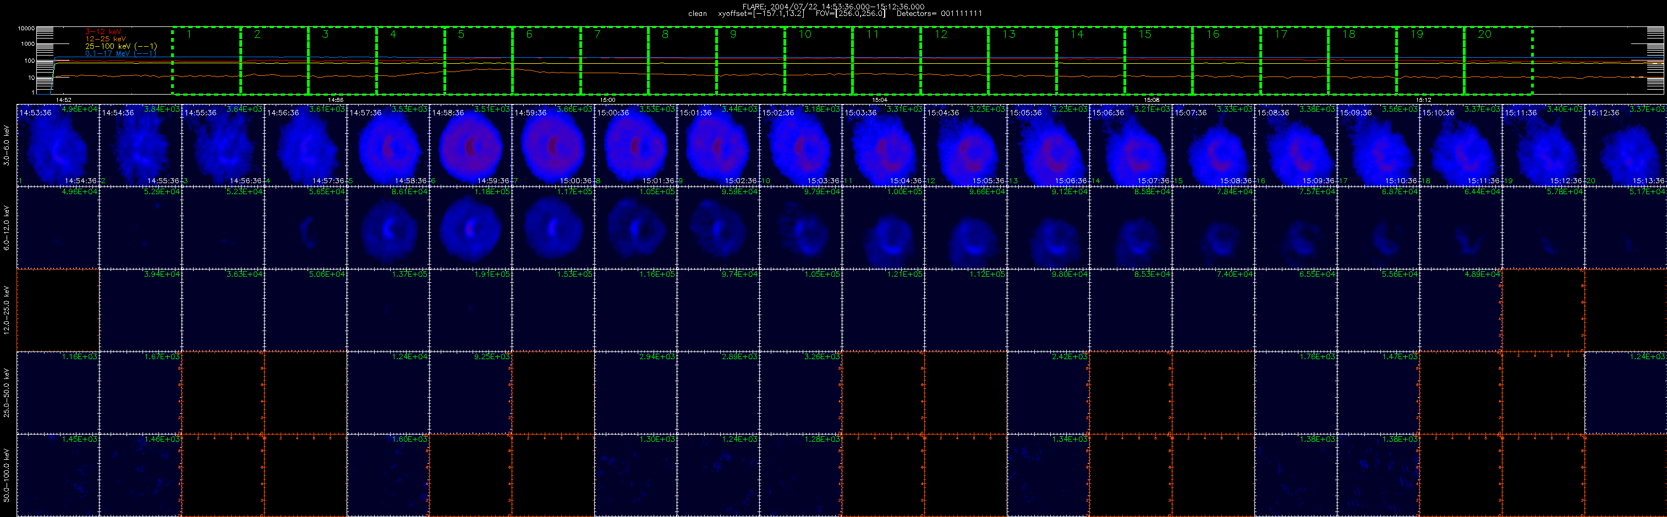The image size is (1667, 517).
Task: Open the 6.0-12.0 keV image at 14:57:36
Action: coord(388,228)
